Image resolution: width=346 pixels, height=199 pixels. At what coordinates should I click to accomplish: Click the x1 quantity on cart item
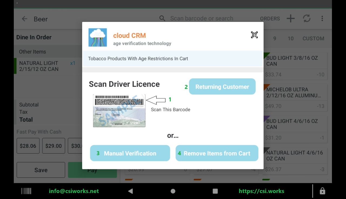pos(73,63)
